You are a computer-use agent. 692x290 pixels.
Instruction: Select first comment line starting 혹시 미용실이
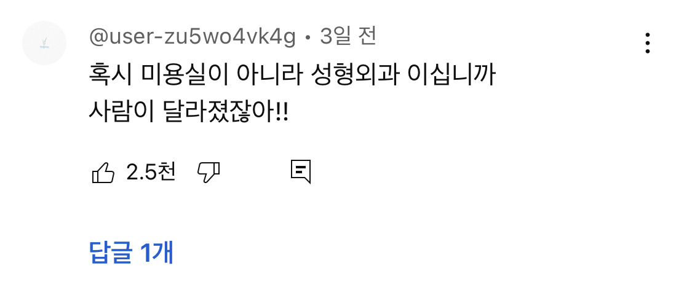(x=292, y=76)
